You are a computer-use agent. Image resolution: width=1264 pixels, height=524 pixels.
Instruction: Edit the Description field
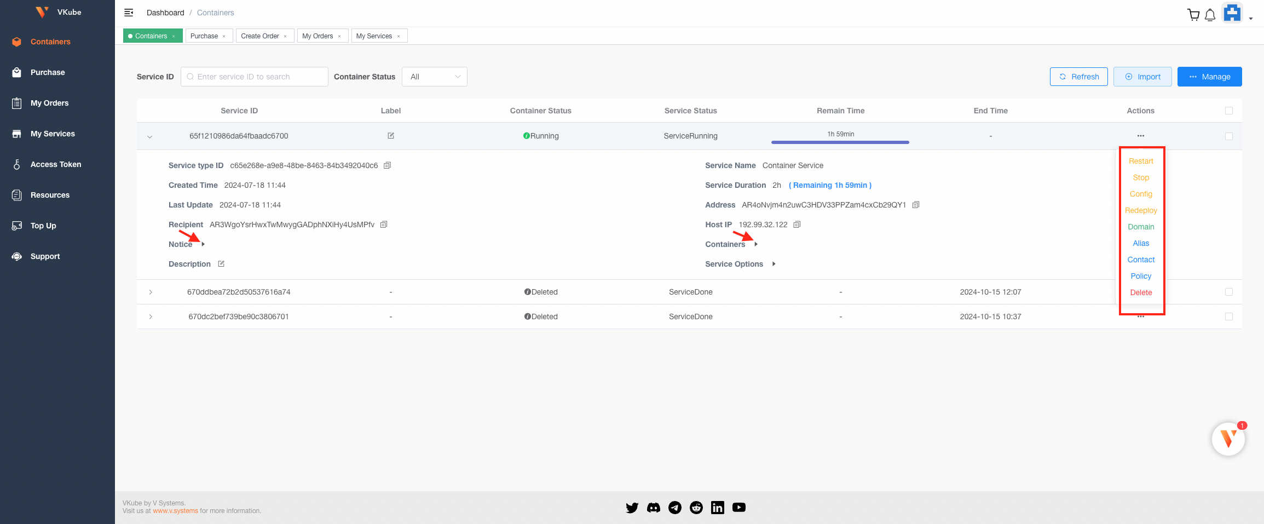(x=221, y=264)
